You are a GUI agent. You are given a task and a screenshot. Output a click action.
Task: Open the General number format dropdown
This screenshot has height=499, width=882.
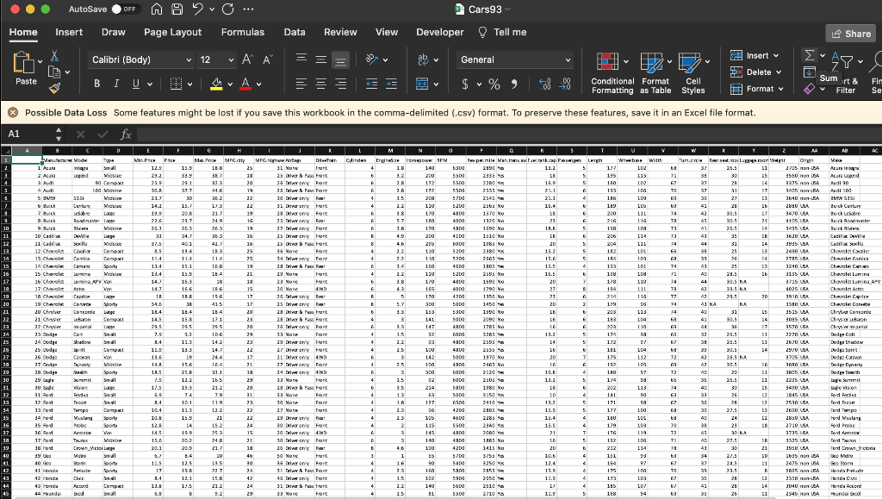(515, 59)
